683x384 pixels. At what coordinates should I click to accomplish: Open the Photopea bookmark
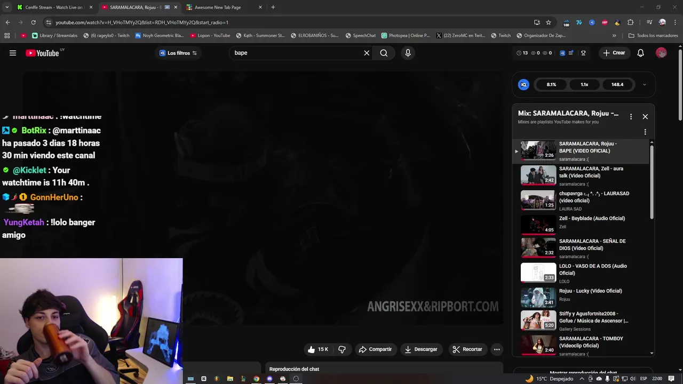[x=406, y=36]
